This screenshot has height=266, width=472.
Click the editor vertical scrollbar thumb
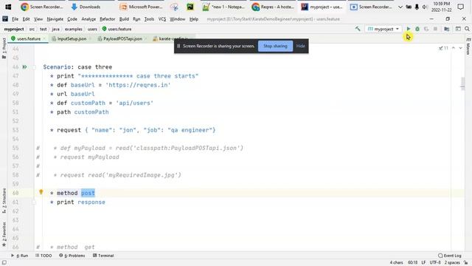[462, 83]
